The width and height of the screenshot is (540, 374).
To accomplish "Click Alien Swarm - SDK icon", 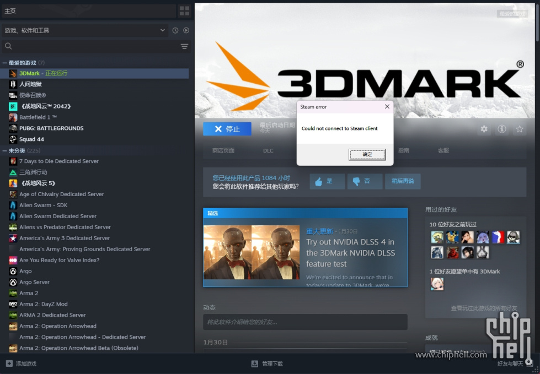I will pos(13,205).
